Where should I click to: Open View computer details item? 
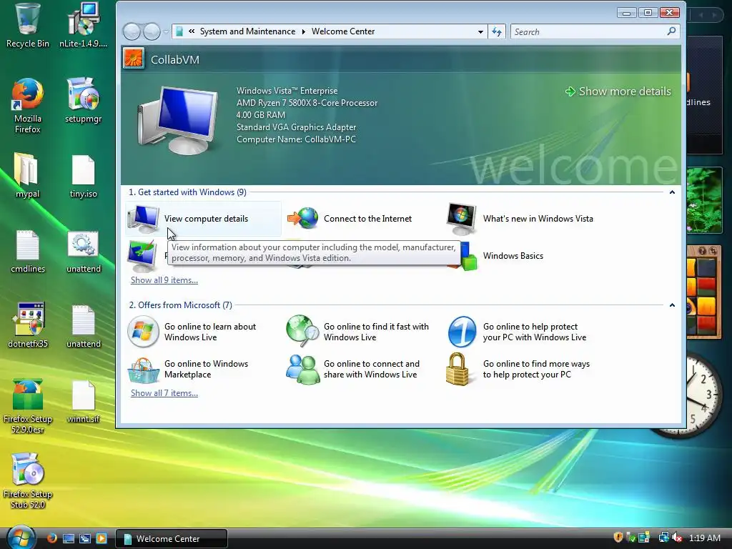203,219
